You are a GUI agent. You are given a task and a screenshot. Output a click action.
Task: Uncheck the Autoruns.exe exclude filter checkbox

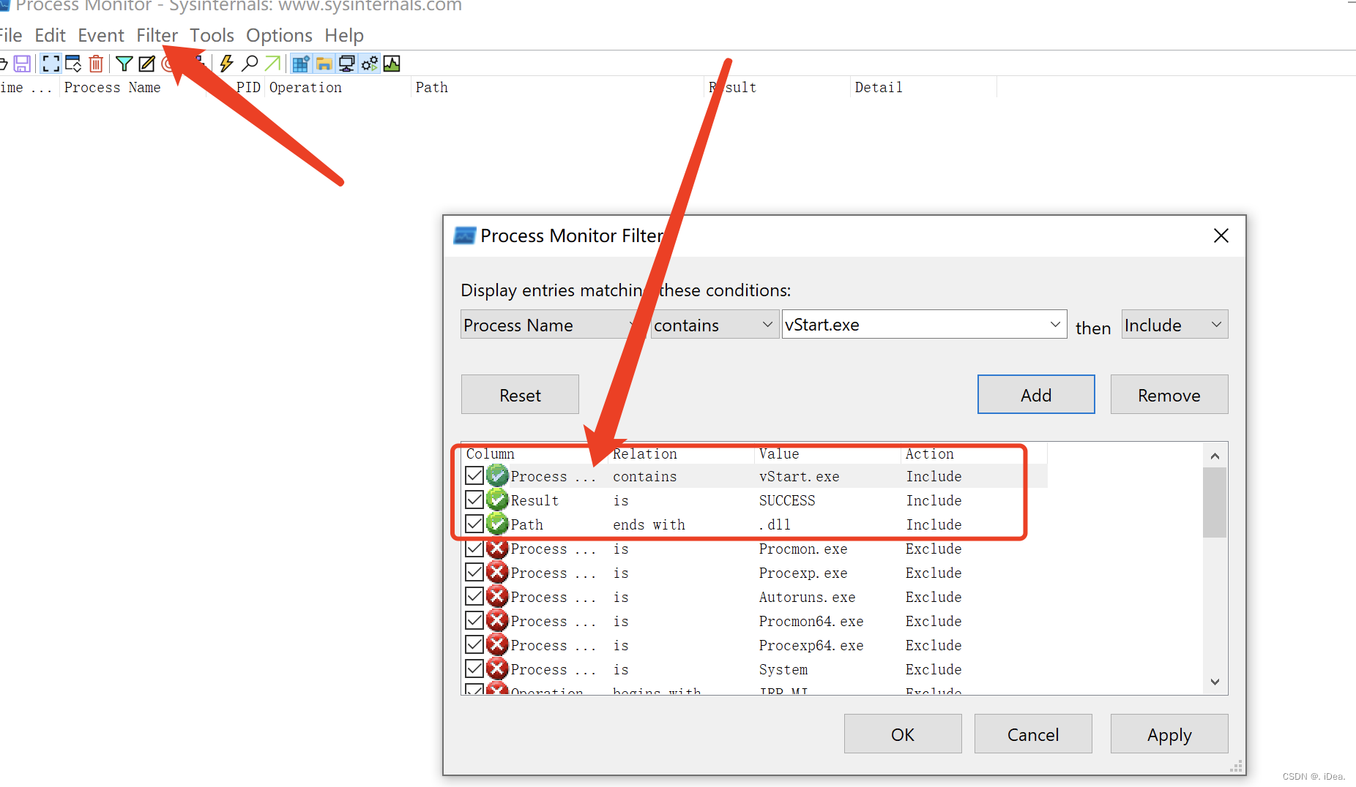474,596
